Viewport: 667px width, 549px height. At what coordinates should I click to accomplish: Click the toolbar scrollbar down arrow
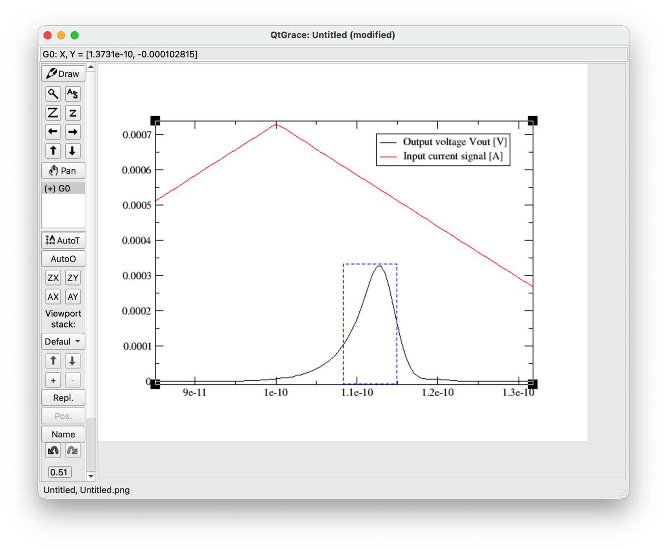click(x=91, y=476)
